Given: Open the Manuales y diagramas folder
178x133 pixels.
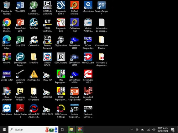Looking at the screenshot, I should [x=101, y=59].
